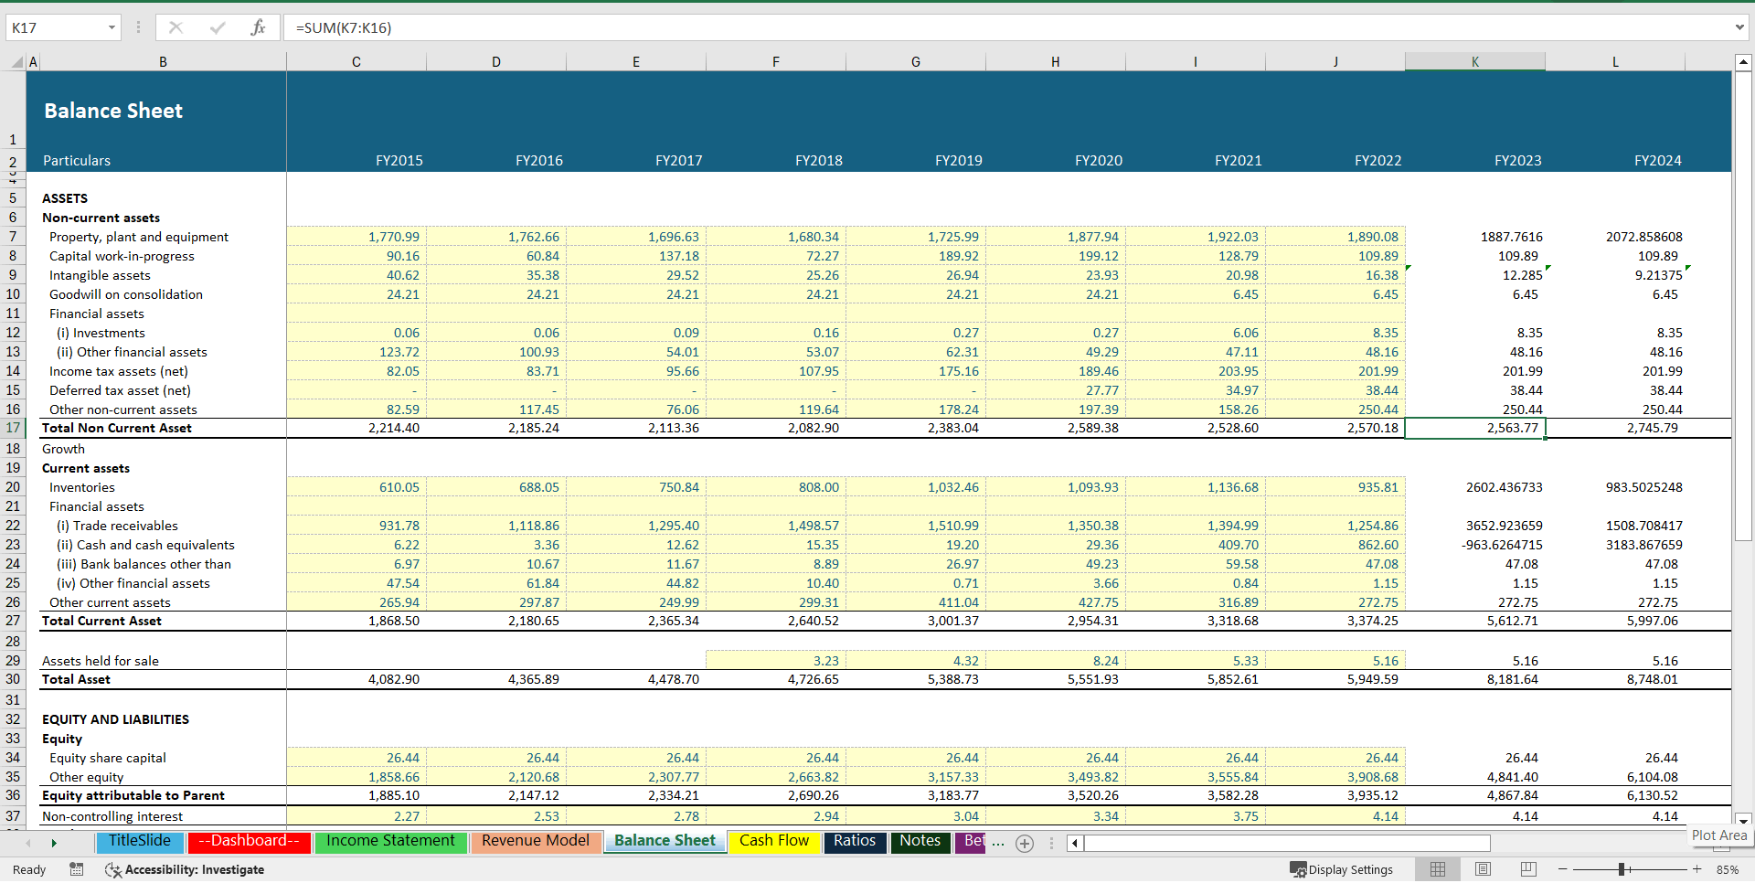
Task: Open Page Break Preview view
Action: (1526, 869)
